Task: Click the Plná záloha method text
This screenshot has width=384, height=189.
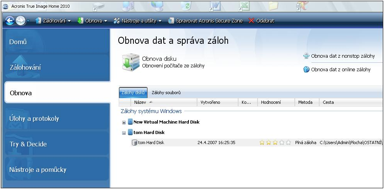Action: pos(306,143)
